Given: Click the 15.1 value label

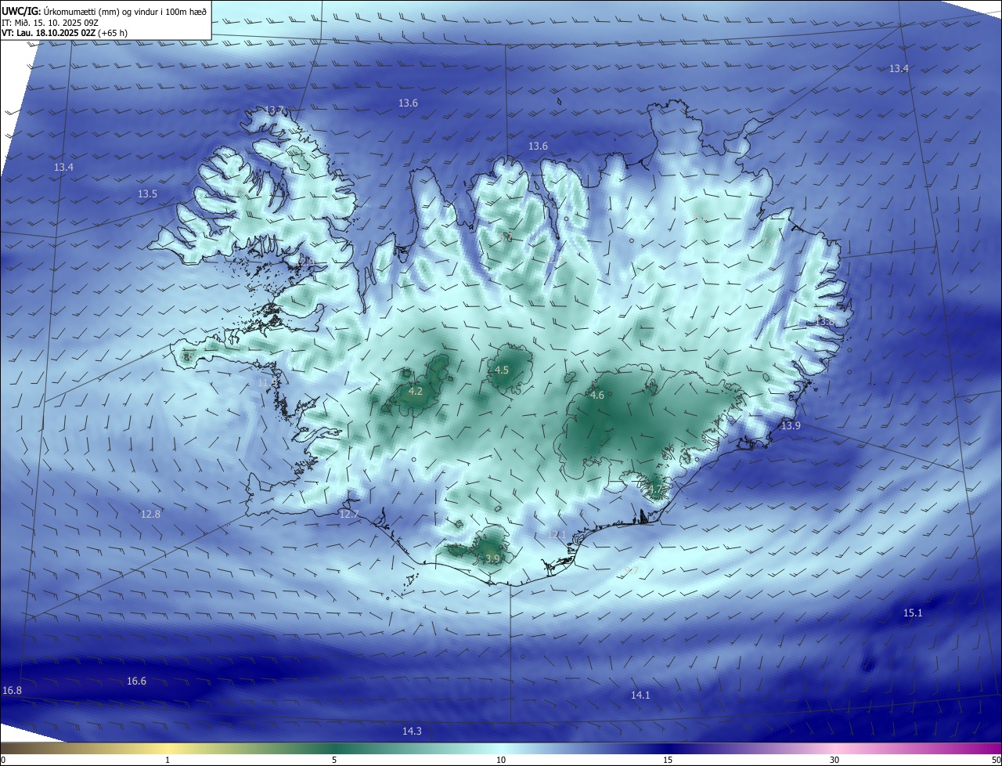Looking at the screenshot, I should point(913,612).
